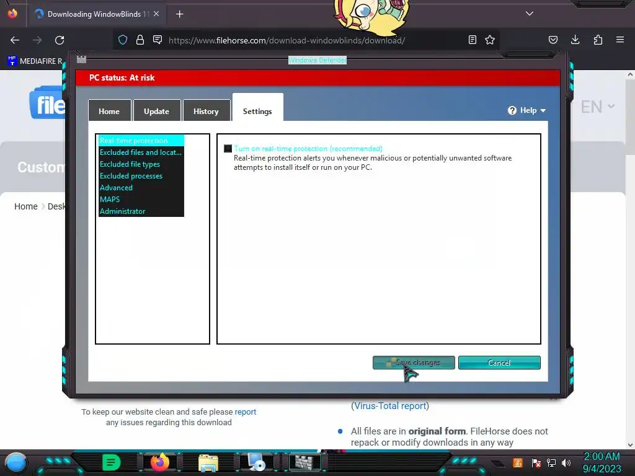The height and width of the screenshot is (476, 635).
Task: Reload the filehorse page
Action: (x=60, y=40)
